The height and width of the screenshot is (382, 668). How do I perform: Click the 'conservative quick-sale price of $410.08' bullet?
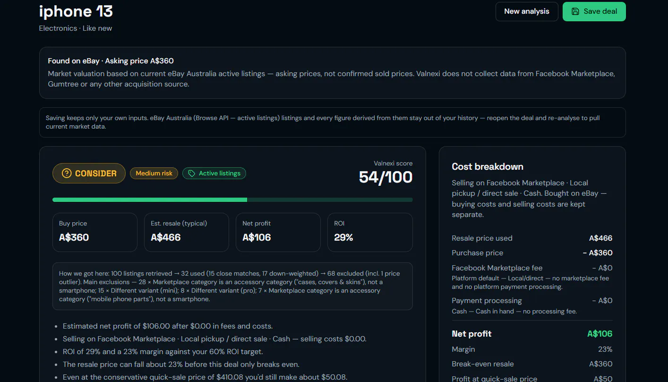click(205, 377)
